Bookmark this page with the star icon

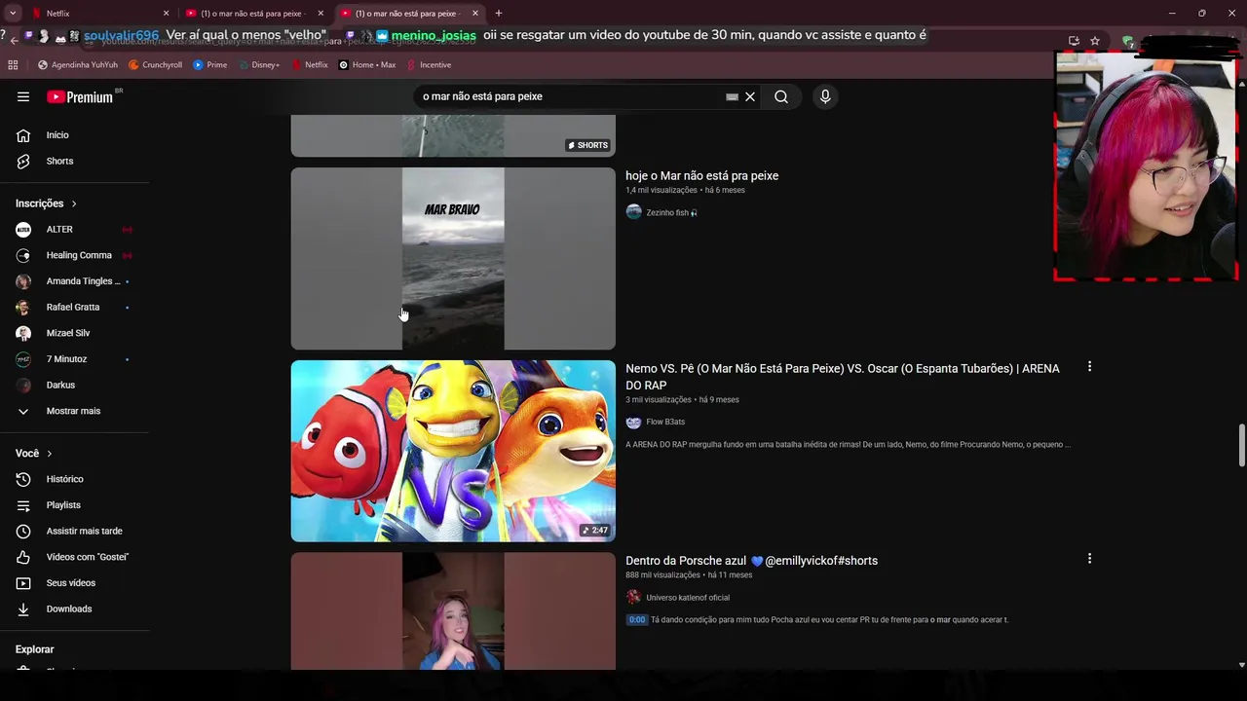pos(1095,41)
